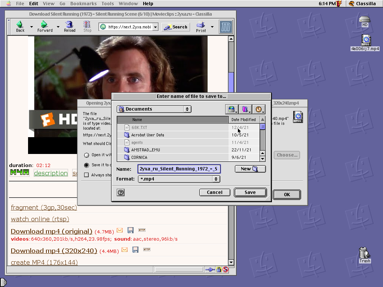Click the Trash icon on desktop
Screen dimensions: 383x287
point(365,255)
